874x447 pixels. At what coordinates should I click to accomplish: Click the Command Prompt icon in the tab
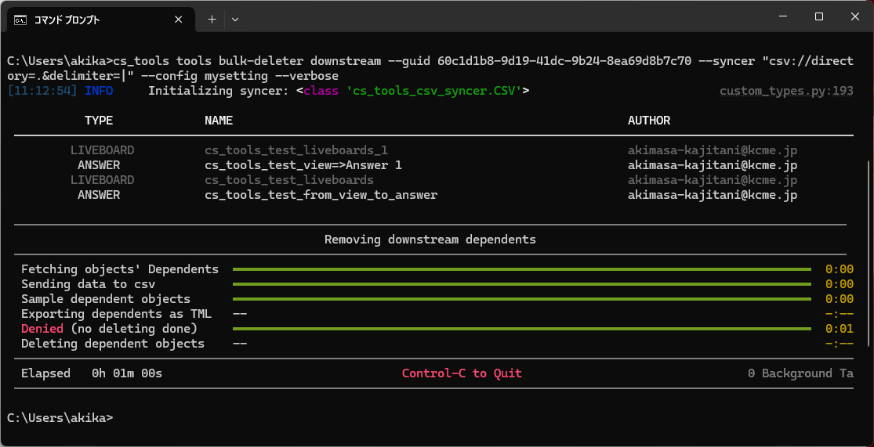click(x=20, y=20)
